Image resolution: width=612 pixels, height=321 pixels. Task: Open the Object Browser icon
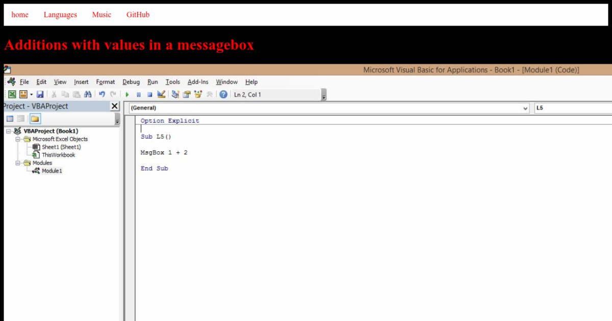point(198,94)
